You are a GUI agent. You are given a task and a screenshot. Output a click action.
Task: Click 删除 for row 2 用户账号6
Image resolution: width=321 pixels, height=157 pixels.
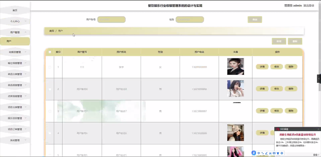coord(291,88)
